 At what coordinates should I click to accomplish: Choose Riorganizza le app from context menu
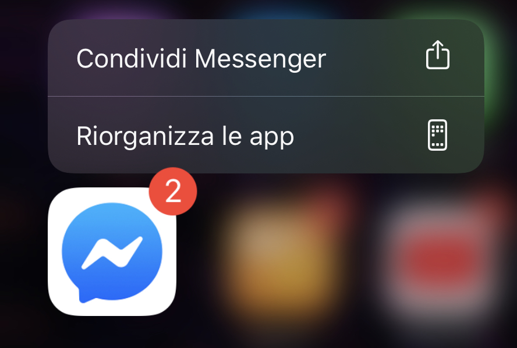[266, 135]
